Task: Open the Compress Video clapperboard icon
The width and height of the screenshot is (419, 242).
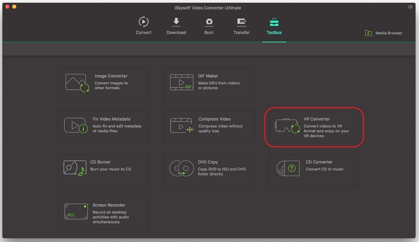Action: coord(182,126)
